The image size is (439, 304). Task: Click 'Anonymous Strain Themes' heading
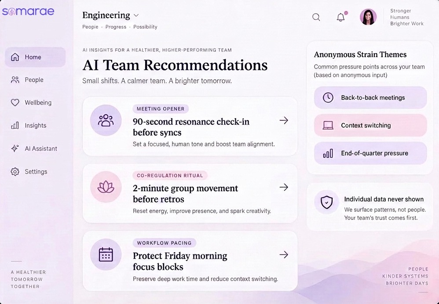(360, 54)
